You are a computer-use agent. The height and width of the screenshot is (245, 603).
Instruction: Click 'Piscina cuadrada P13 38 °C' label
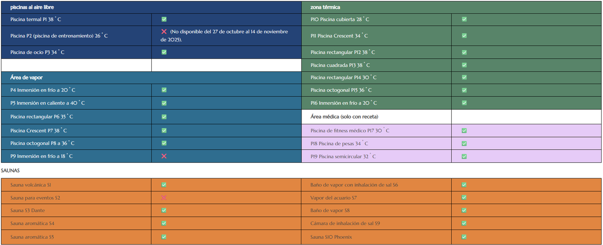click(340, 65)
